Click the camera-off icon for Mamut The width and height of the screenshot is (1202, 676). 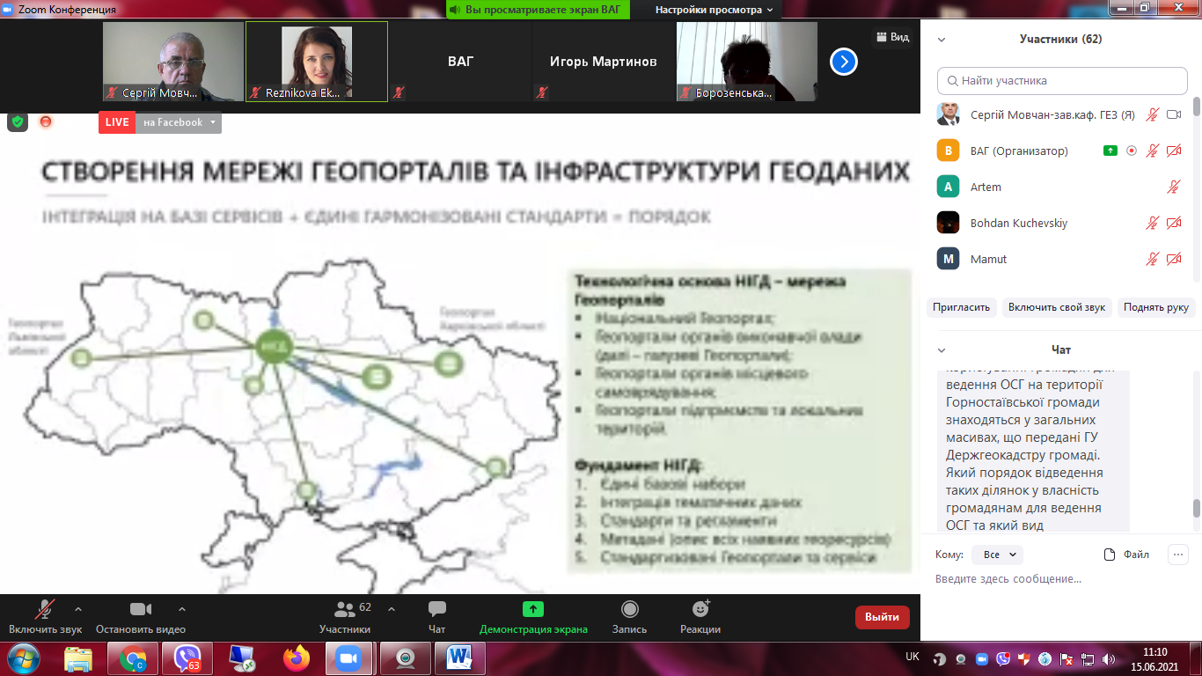click(x=1174, y=259)
